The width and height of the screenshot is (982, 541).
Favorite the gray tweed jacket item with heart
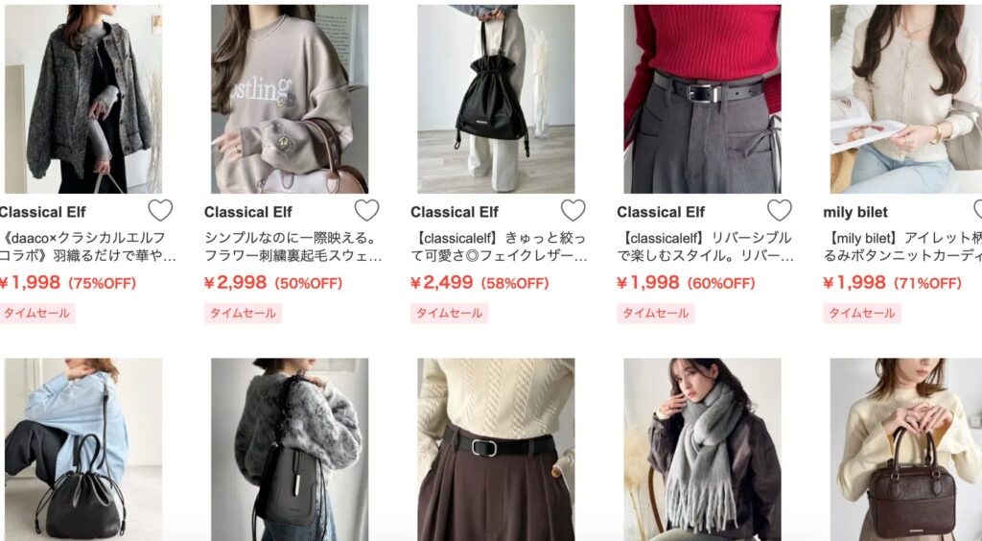pyautogui.click(x=160, y=210)
